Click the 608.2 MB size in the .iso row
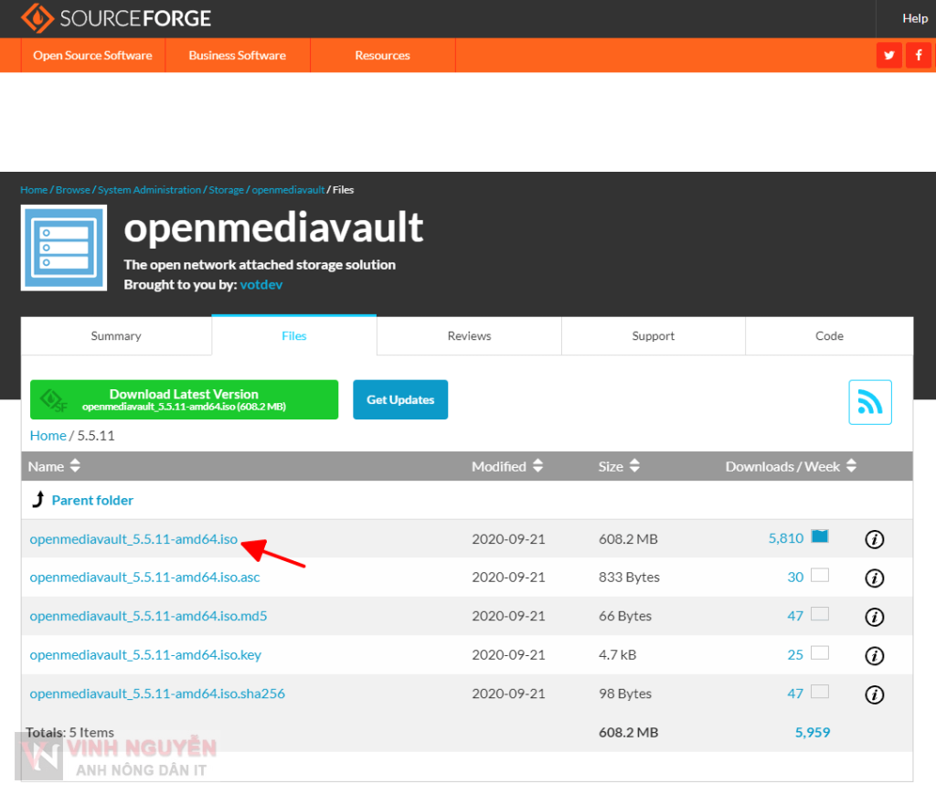 [628, 539]
